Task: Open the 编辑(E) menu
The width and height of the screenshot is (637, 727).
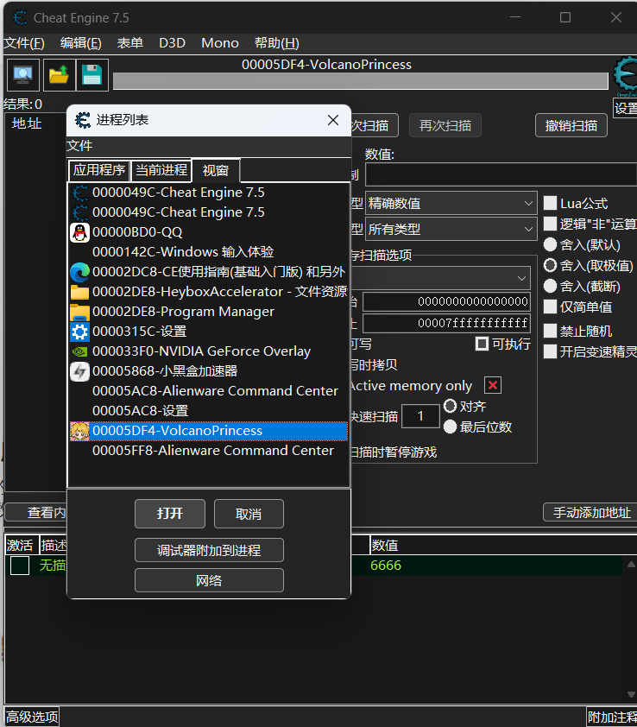Action: [x=80, y=43]
